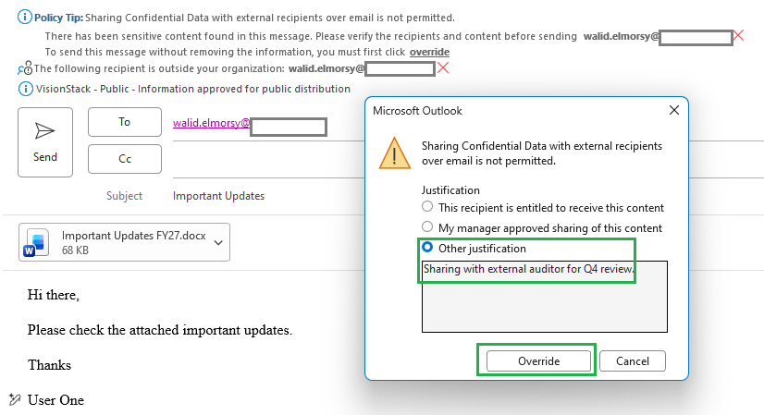Click the Word document attachment icon
Viewport: 764px width, 415px height.
(36, 242)
